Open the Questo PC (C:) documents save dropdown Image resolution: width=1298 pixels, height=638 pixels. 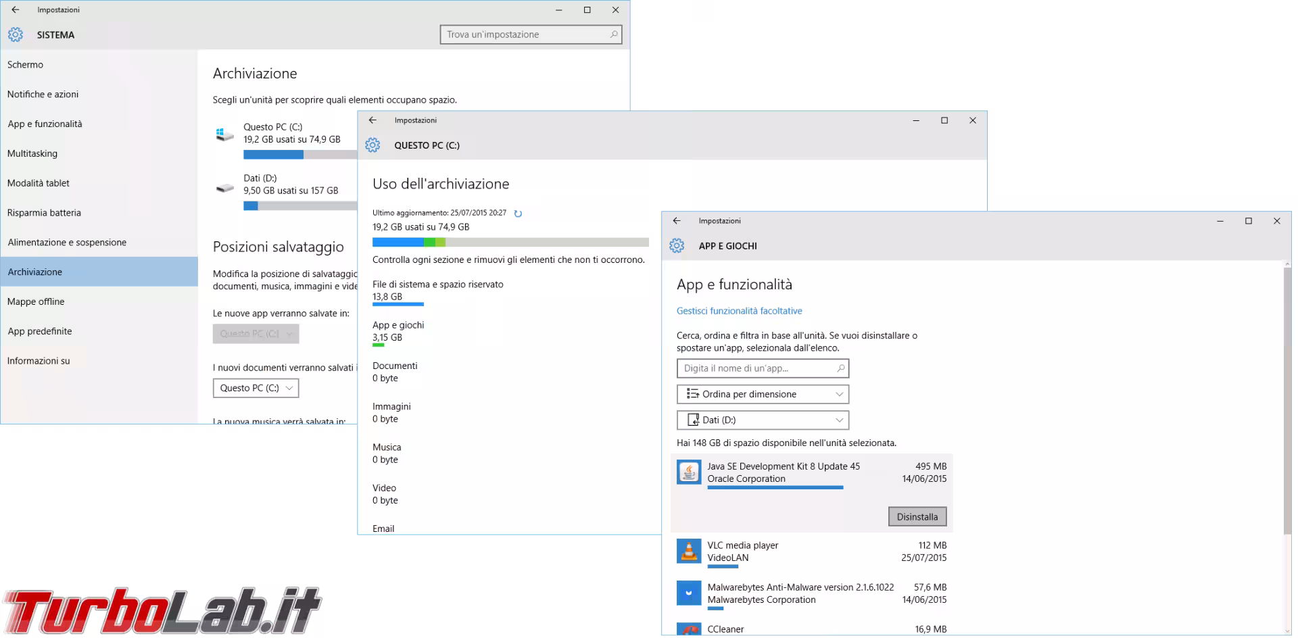(x=255, y=388)
